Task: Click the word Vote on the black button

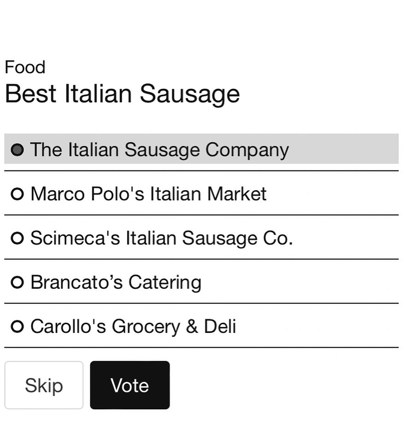Action: [130, 385]
